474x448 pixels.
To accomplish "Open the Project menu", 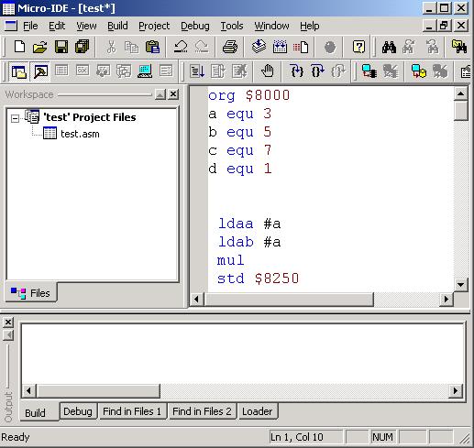I will [x=154, y=26].
